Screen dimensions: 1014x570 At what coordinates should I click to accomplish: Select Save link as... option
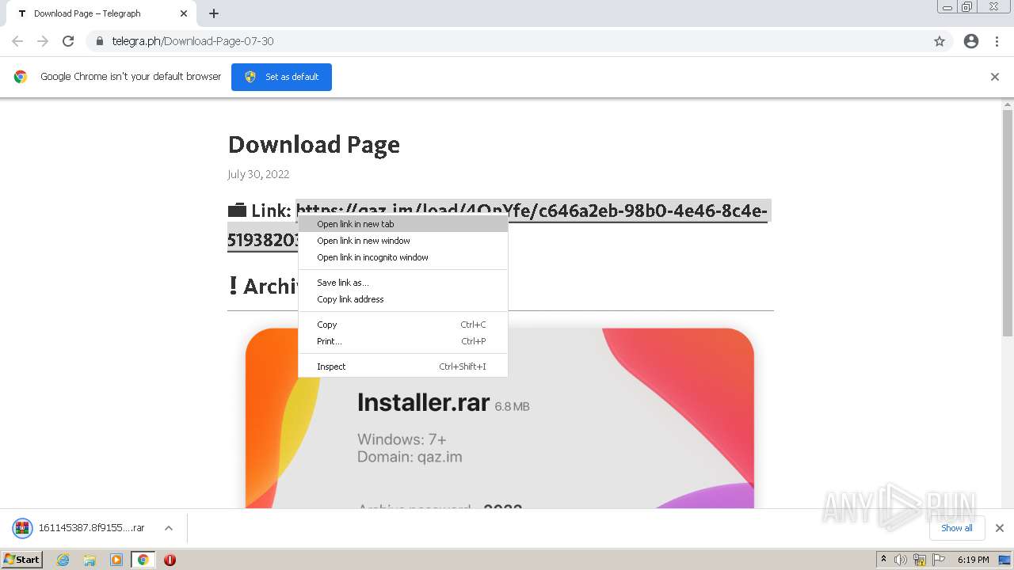point(403,283)
